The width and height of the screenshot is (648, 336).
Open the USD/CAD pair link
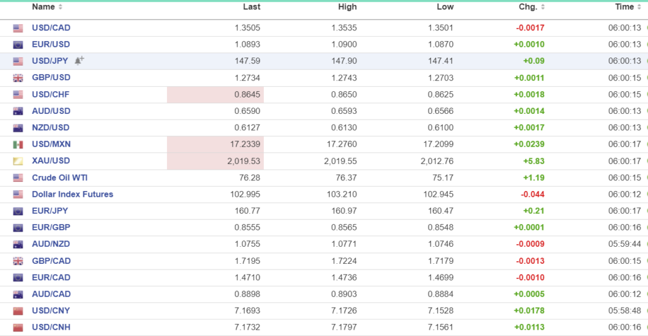[51, 28]
